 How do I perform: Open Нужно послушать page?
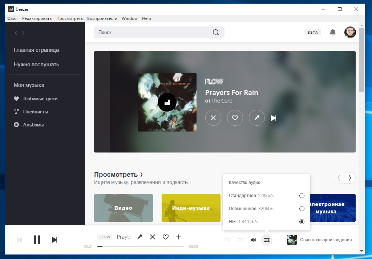(x=36, y=64)
